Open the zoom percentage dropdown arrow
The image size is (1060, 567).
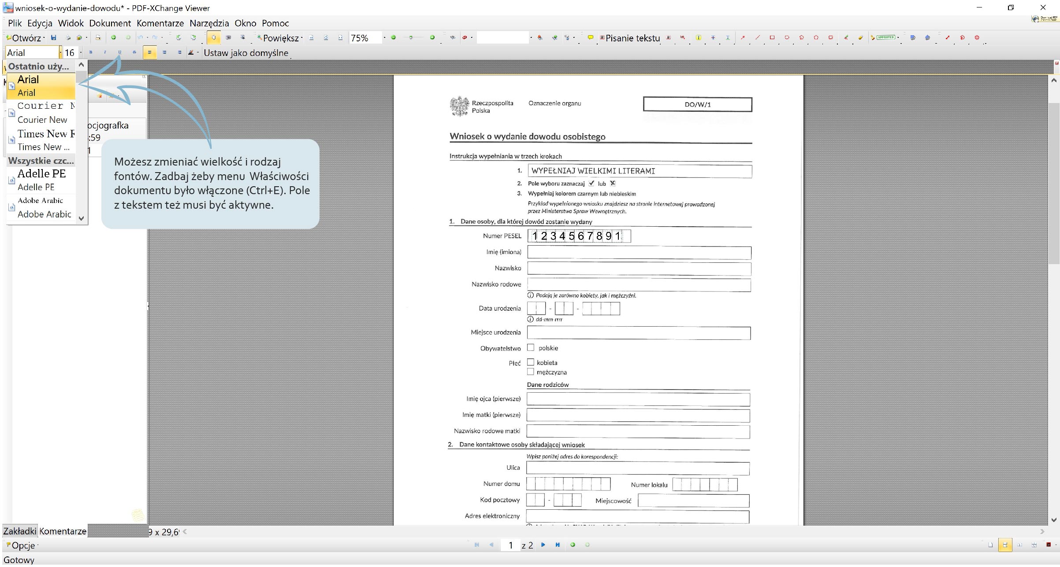pos(384,38)
